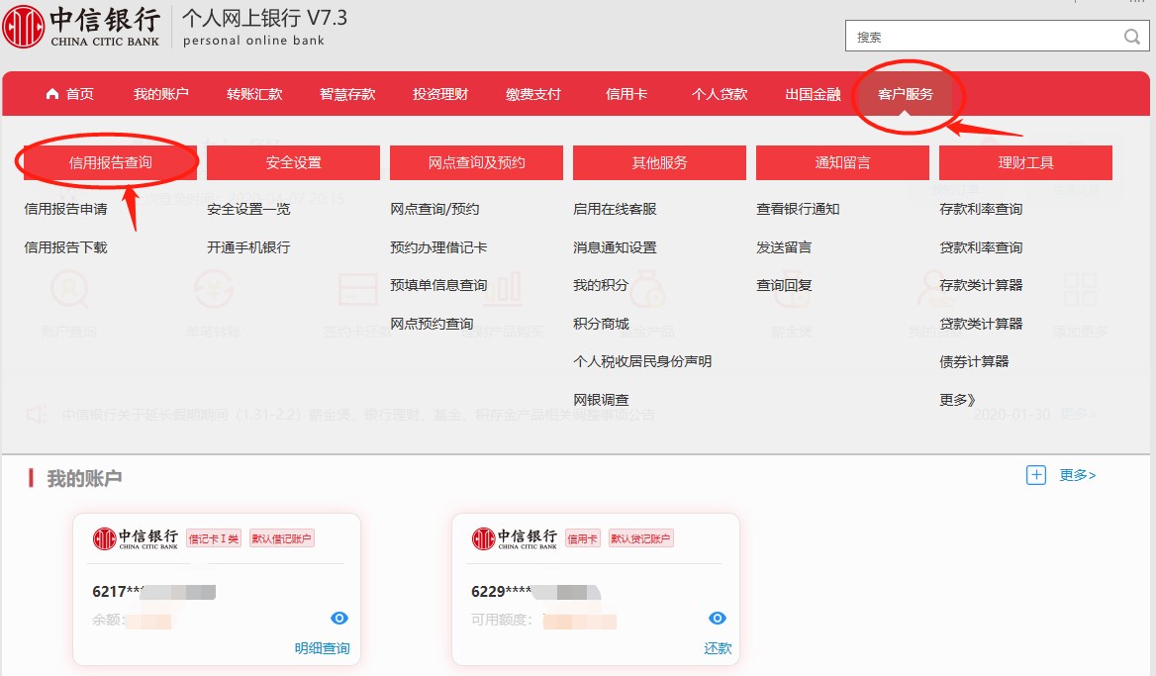This screenshot has width=1156, height=676.
Task: Click the 信用卡 tag on the 6229 card
Action: pyautogui.click(x=582, y=538)
